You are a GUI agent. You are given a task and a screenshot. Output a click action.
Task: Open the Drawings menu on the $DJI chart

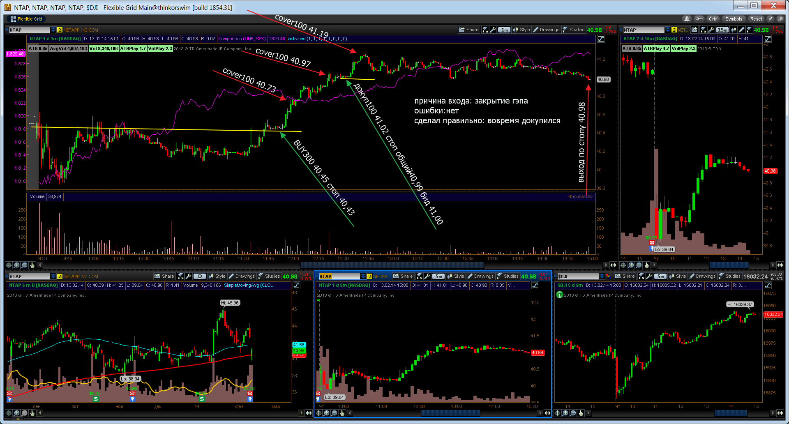(702, 276)
